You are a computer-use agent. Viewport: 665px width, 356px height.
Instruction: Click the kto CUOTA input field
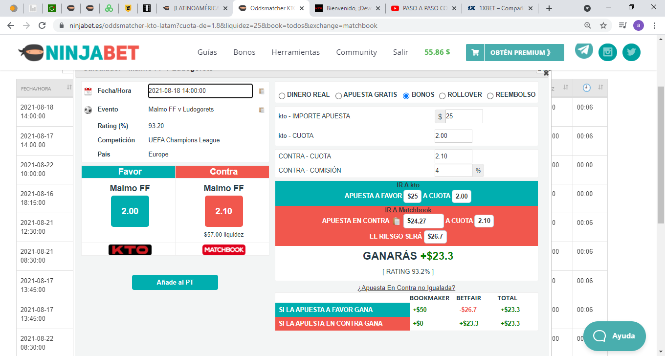pyautogui.click(x=453, y=136)
